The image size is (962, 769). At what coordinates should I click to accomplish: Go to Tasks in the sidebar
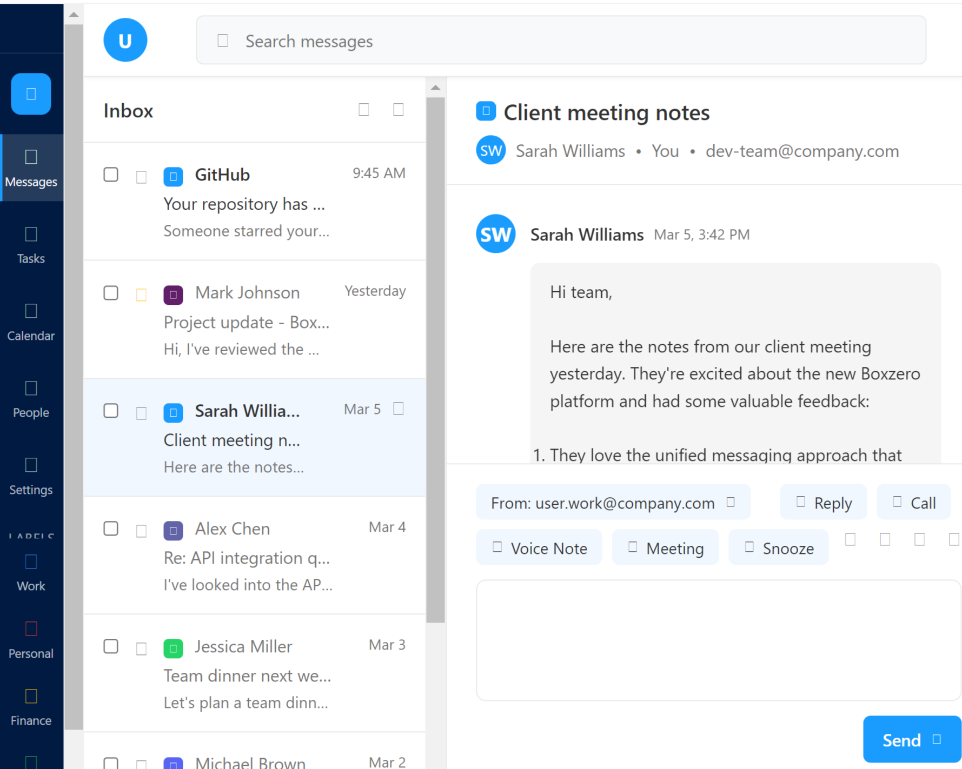31,245
